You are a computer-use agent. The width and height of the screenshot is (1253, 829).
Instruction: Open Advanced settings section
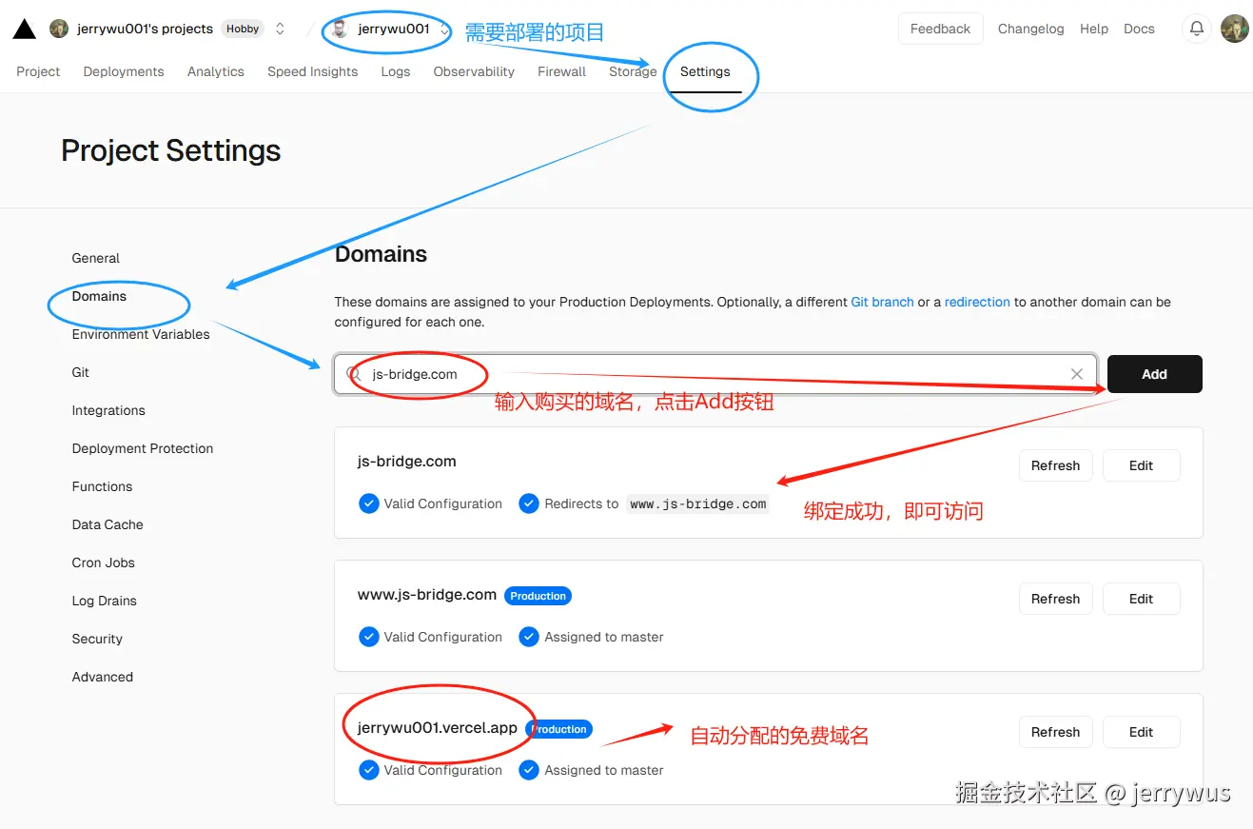point(103,677)
